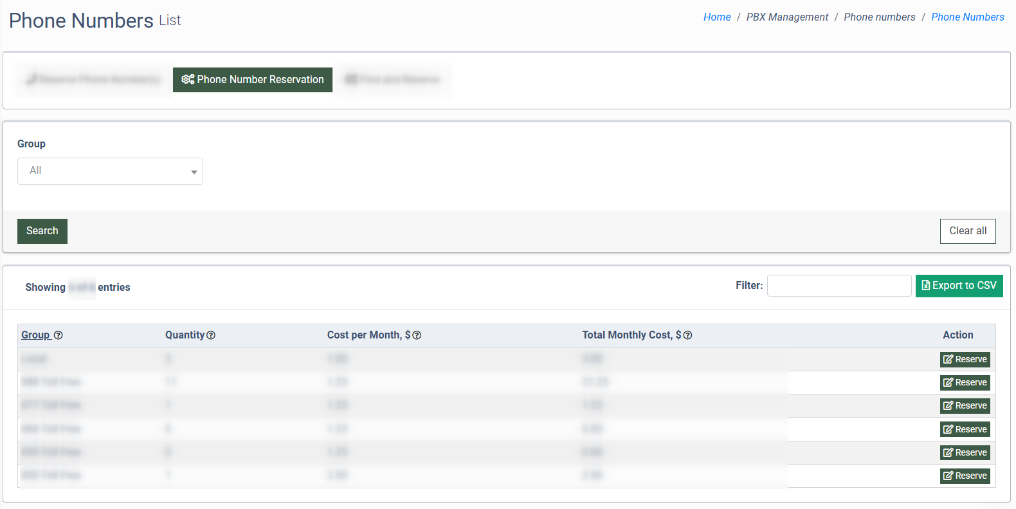1016x509 pixels.
Task: Sort by the Quantity column header
Action: (185, 335)
